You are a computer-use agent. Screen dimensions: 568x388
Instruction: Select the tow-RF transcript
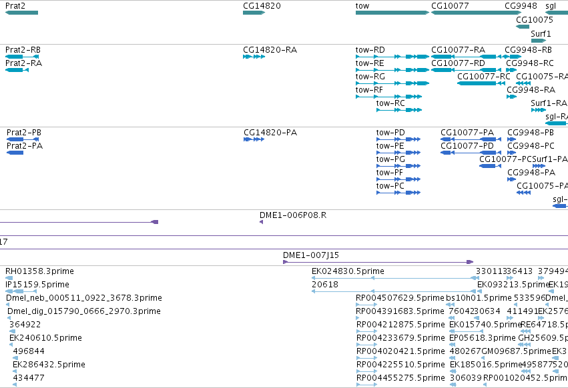point(388,97)
